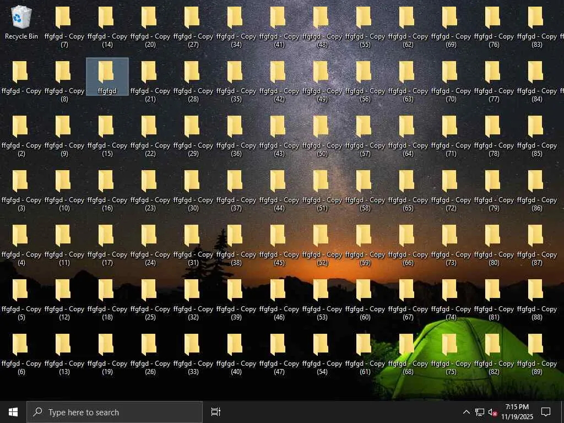Select the unnumbered ffgfgd - Copy folder
Viewport: 564px width, 423px height.
click(21, 77)
